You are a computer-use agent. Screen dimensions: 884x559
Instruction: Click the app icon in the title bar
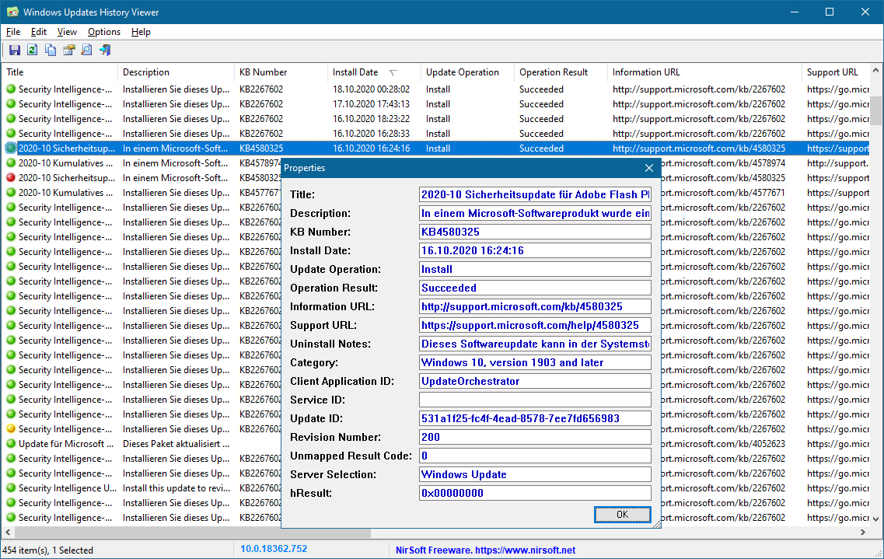pyautogui.click(x=12, y=12)
